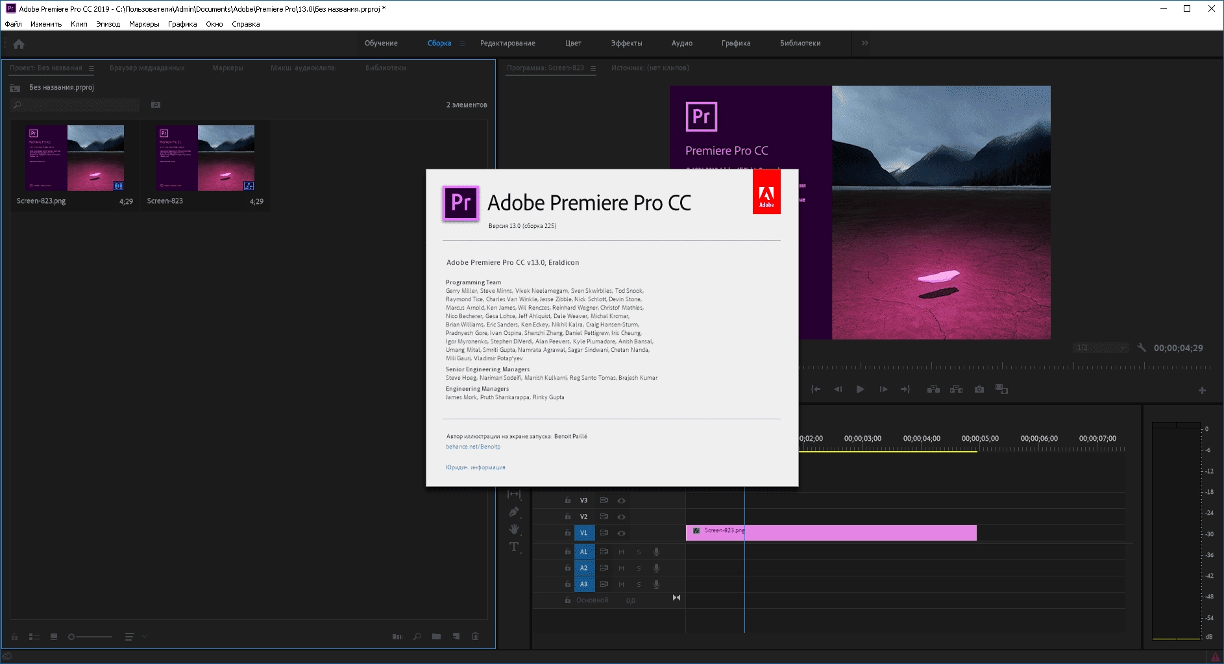Click the Go to In point button
Screen dimensions: 1224x664
point(816,389)
